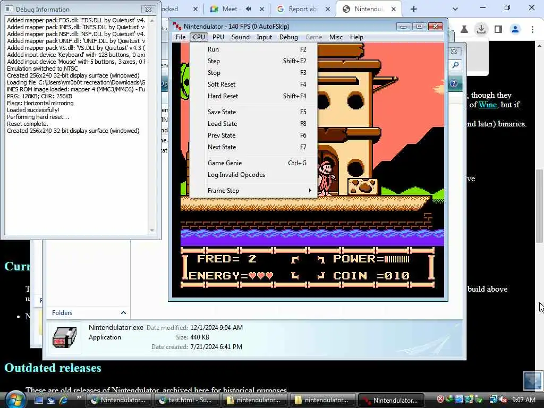This screenshot has height=408, width=544.
Task: Open the Debug menu
Action: 288,37
